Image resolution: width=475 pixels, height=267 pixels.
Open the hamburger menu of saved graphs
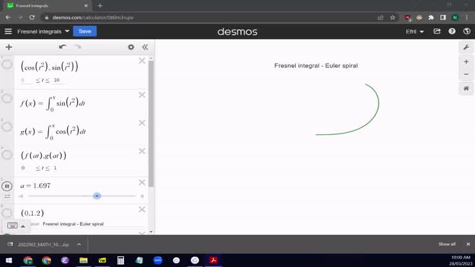click(x=8, y=31)
